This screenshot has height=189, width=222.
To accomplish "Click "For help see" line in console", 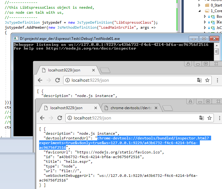I will [x=75, y=48].
